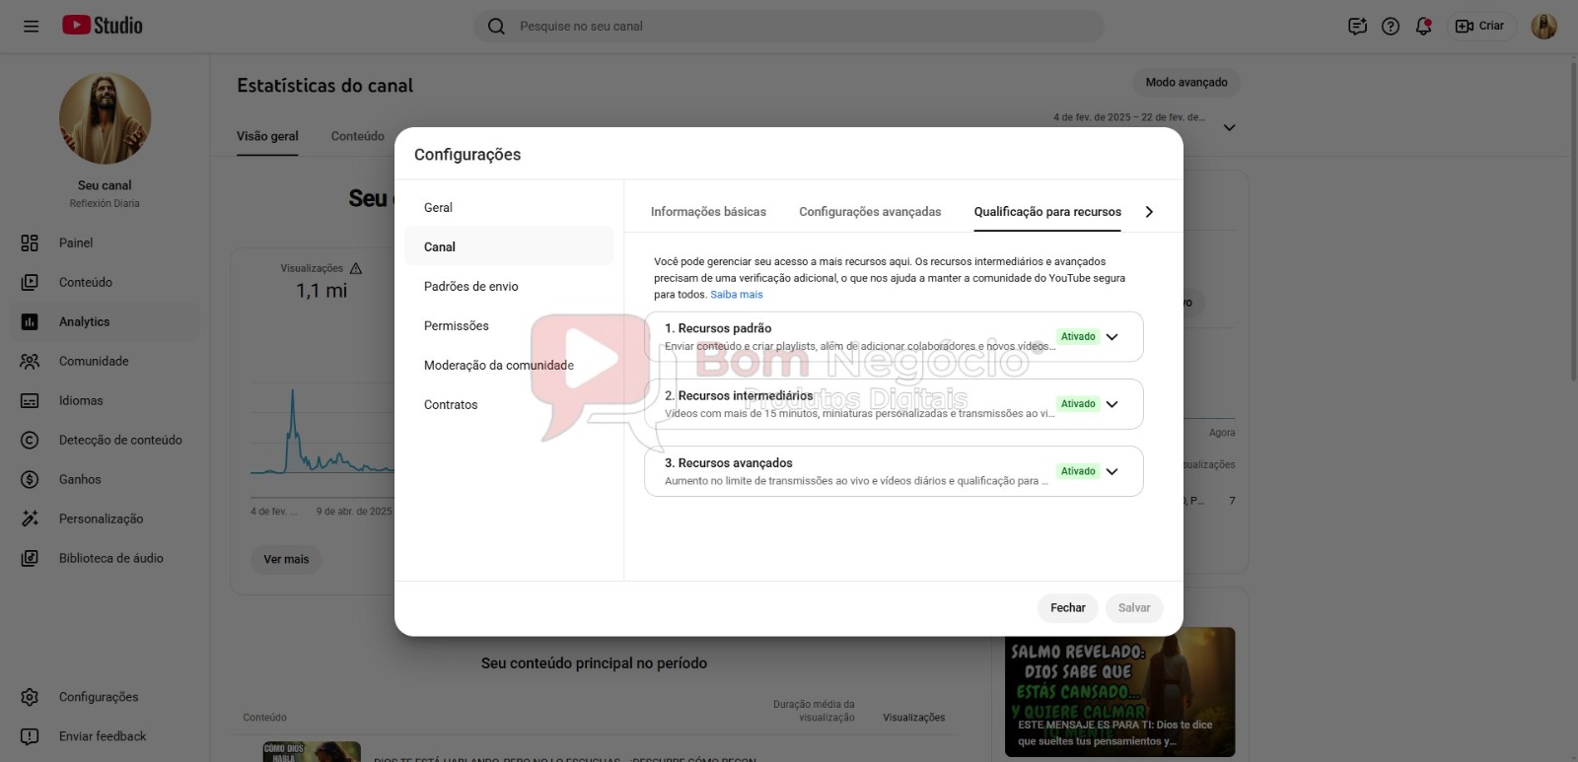
Task: Click Ativado badge for Recursos intermediários
Action: click(1078, 404)
